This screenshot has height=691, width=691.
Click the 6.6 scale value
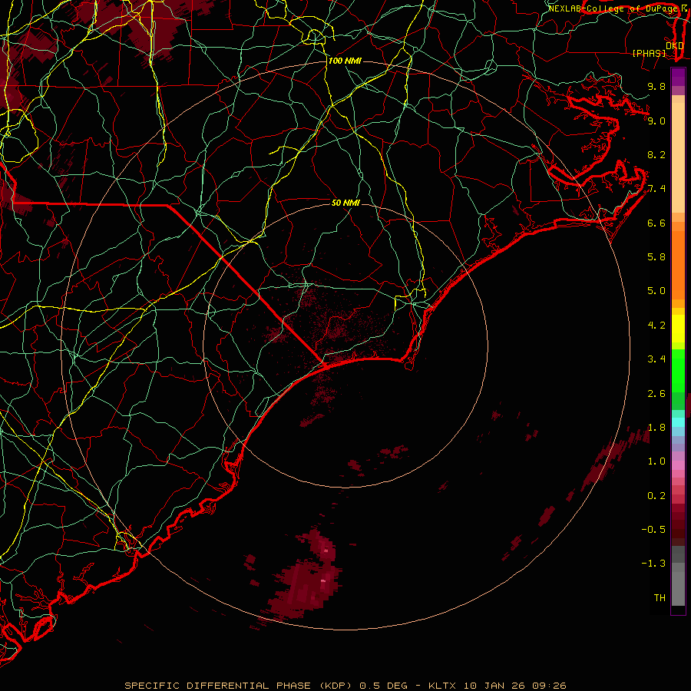[656, 223]
